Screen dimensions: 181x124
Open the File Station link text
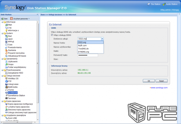coord(156,4)
